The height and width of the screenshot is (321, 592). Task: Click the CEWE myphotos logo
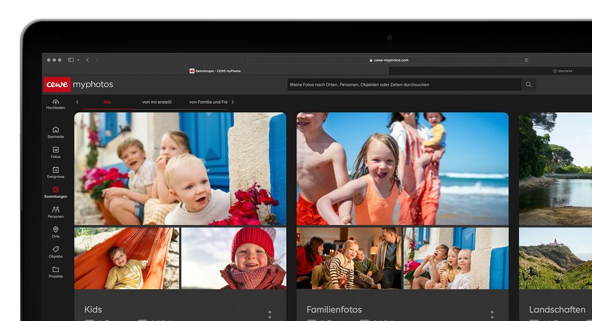79,84
